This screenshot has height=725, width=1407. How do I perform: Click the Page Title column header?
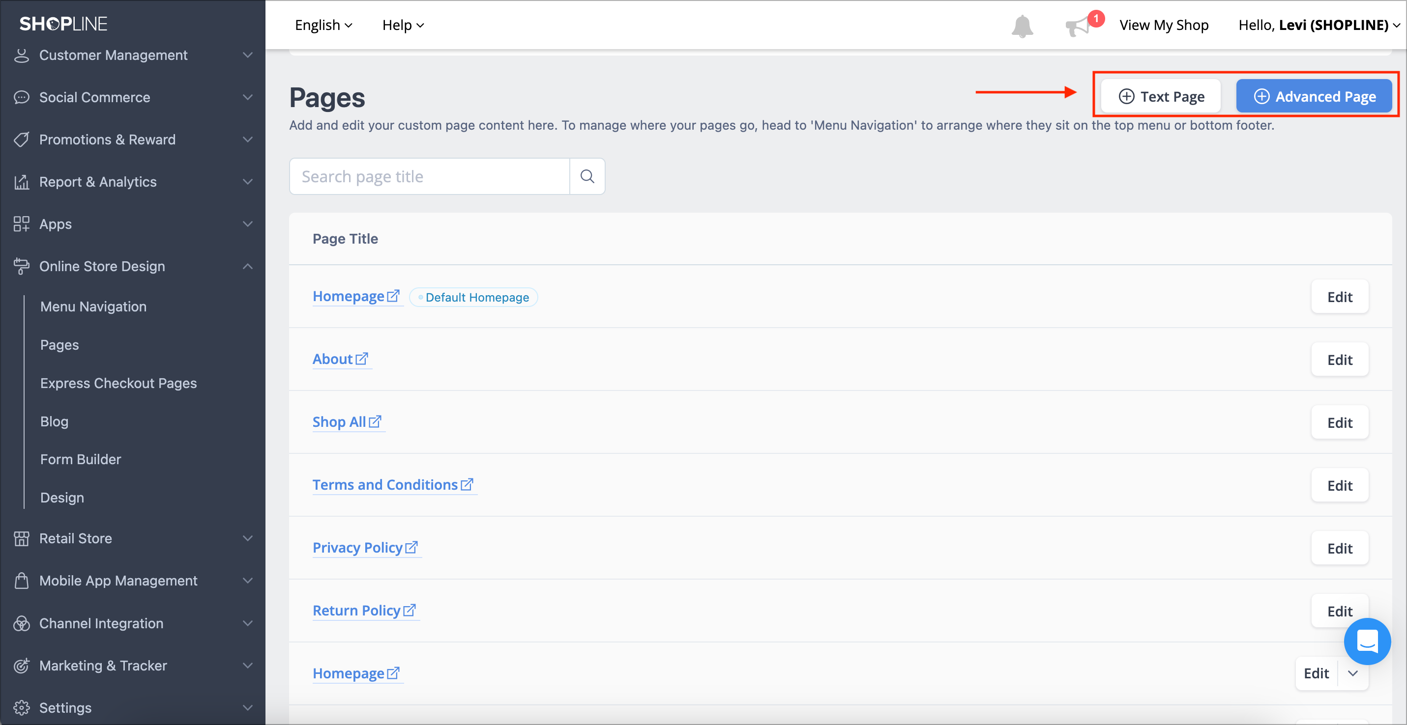click(345, 238)
